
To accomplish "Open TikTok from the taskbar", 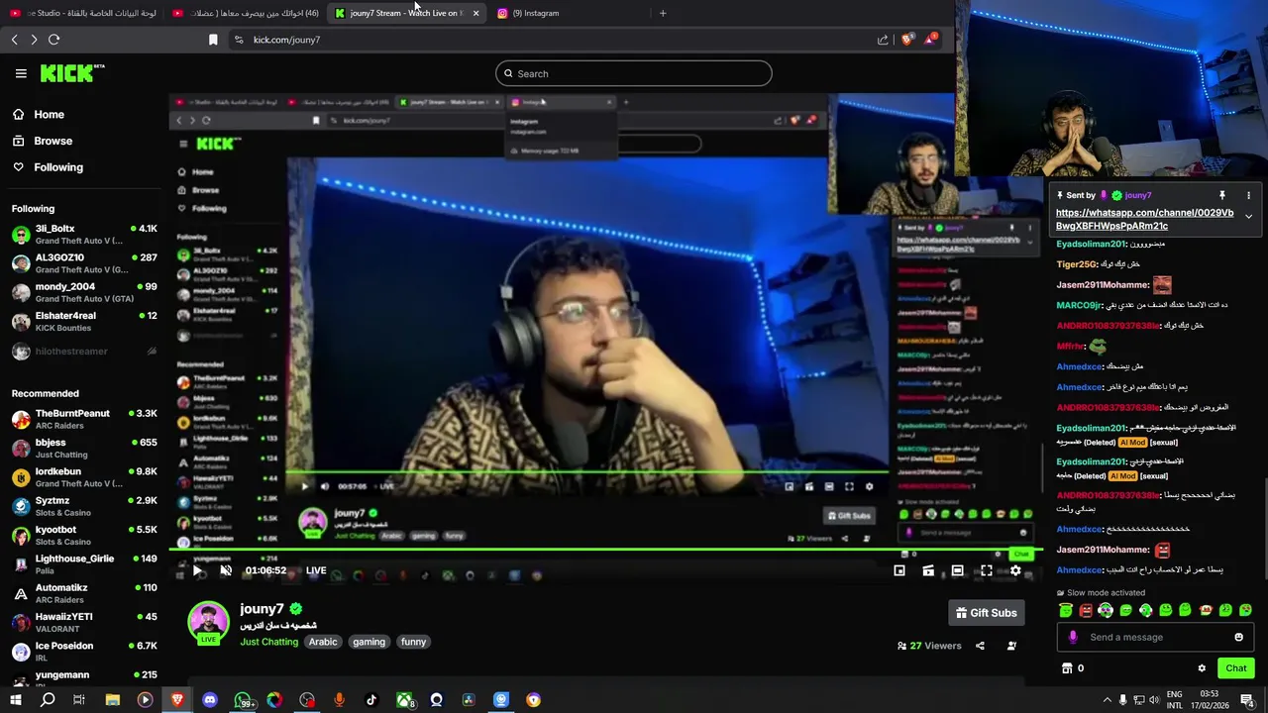I will pos(371,700).
